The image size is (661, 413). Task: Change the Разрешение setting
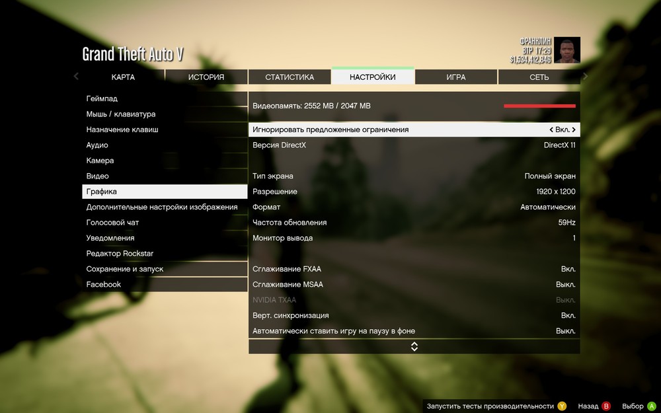click(414, 192)
